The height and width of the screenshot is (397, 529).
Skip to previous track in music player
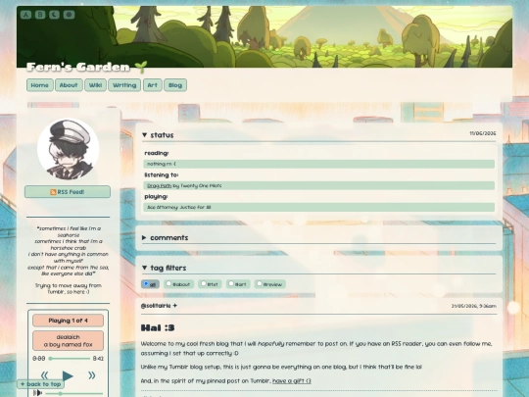click(x=44, y=375)
